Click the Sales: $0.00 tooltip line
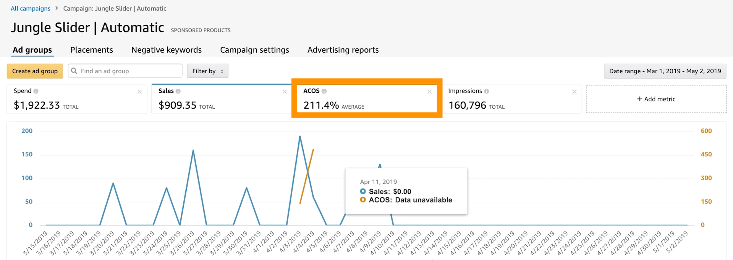This screenshot has width=733, height=260. [x=390, y=192]
